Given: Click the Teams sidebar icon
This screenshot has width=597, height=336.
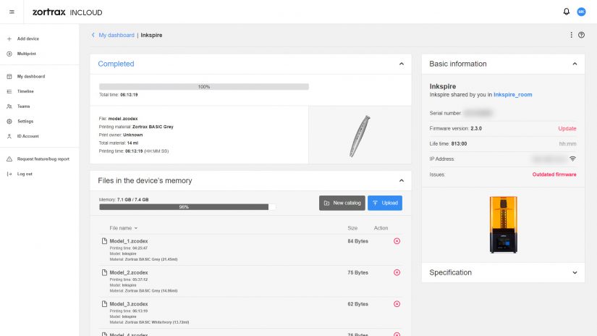Looking at the screenshot, I should 9,106.
